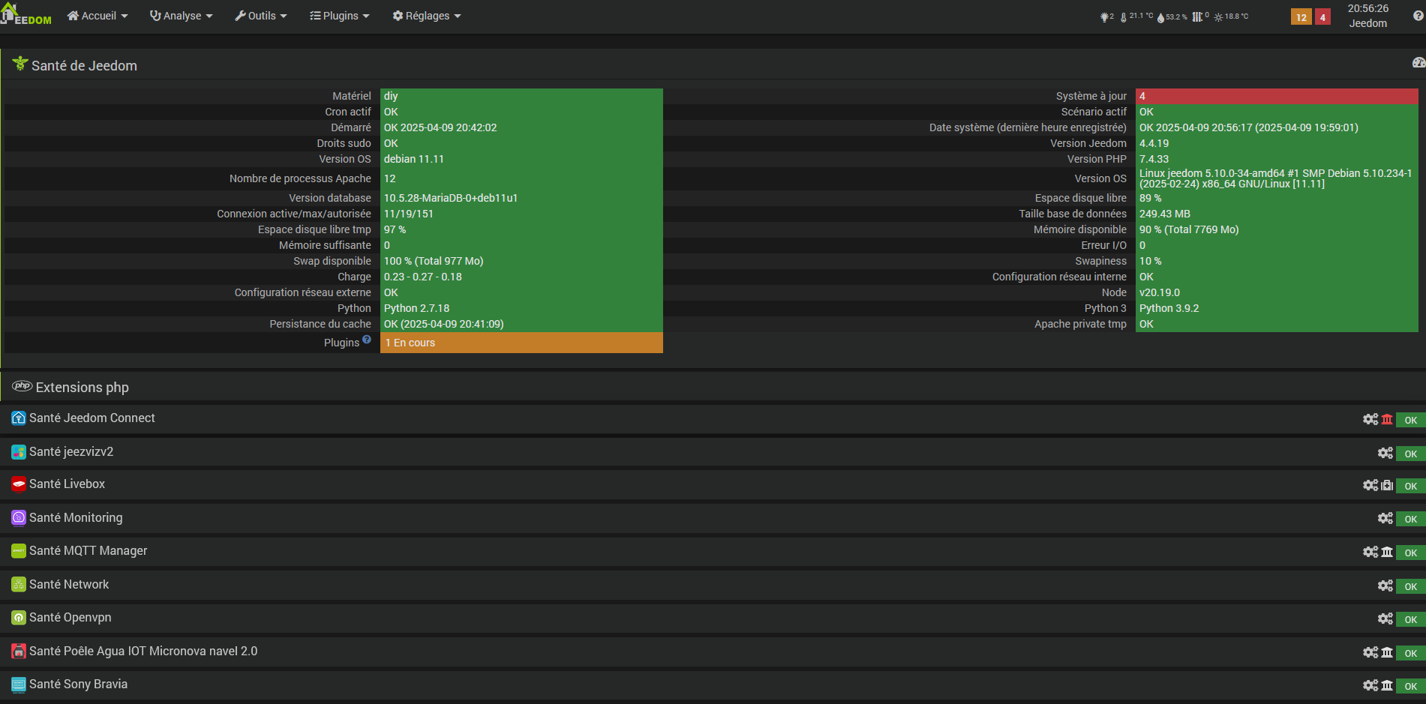
Task: Click OK status for Sony Bravia
Action: 1410,686
